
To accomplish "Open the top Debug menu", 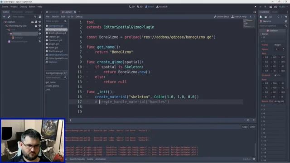I will tap(23, 7).
